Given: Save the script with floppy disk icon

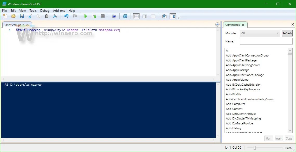Looking at the screenshot, I should click(x=22, y=16).
